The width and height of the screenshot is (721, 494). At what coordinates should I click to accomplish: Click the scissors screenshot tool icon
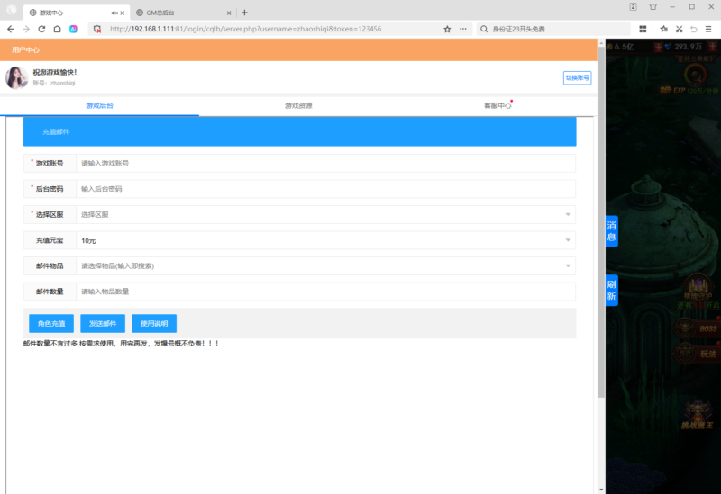tap(676, 29)
